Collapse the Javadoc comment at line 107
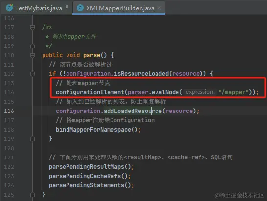 coord(33,27)
